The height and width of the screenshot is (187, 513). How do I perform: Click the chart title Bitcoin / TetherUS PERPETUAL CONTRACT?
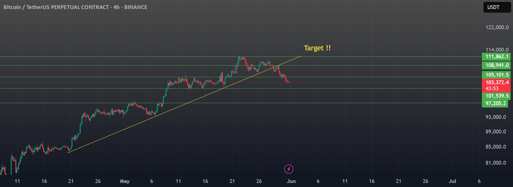tap(56, 7)
